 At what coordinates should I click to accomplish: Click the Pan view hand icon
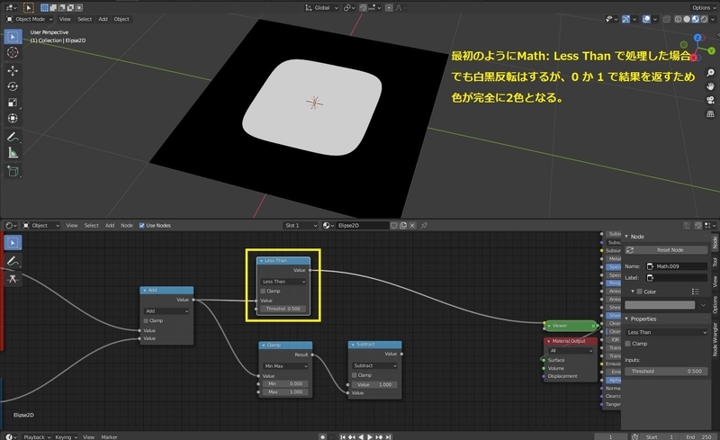tap(710, 86)
